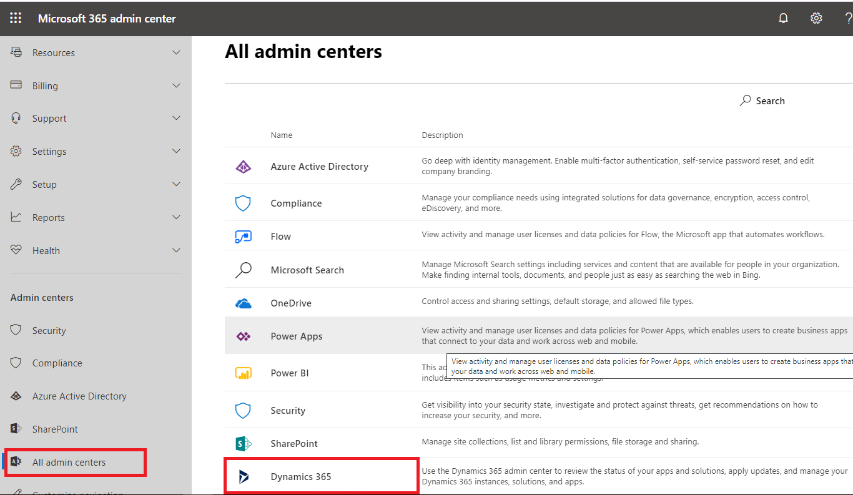Expand the Resources chevron

(x=176, y=52)
